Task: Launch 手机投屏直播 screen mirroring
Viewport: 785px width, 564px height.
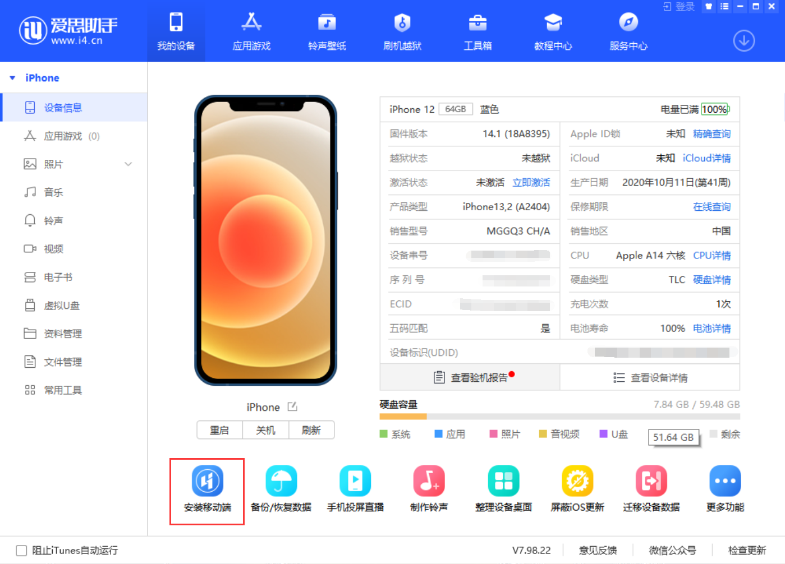Action: pyautogui.click(x=355, y=489)
